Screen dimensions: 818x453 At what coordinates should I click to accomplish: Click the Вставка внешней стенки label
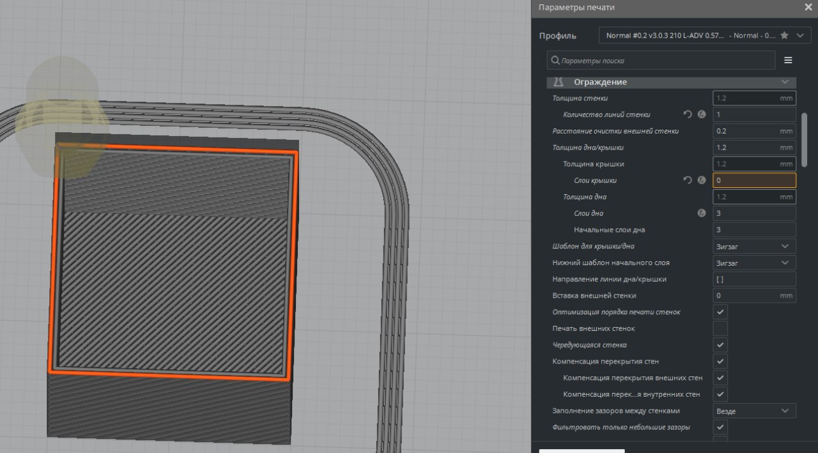(594, 296)
